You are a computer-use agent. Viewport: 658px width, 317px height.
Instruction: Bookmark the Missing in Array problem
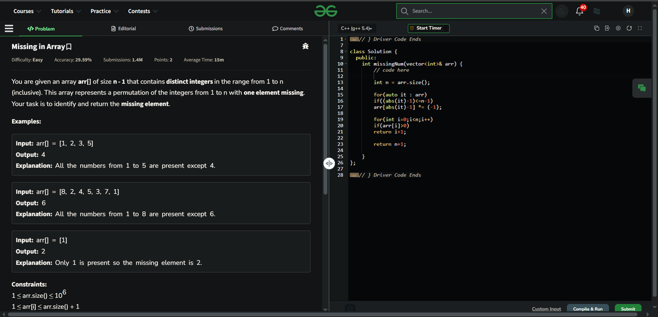click(x=69, y=47)
